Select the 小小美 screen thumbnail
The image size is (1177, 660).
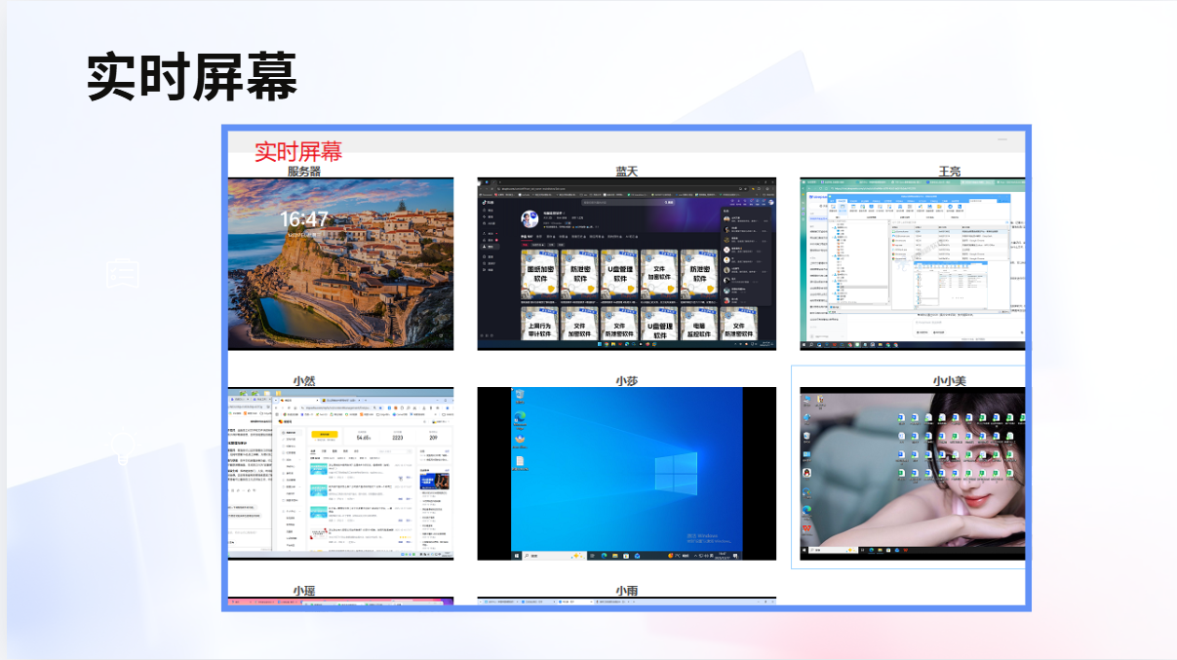point(912,474)
